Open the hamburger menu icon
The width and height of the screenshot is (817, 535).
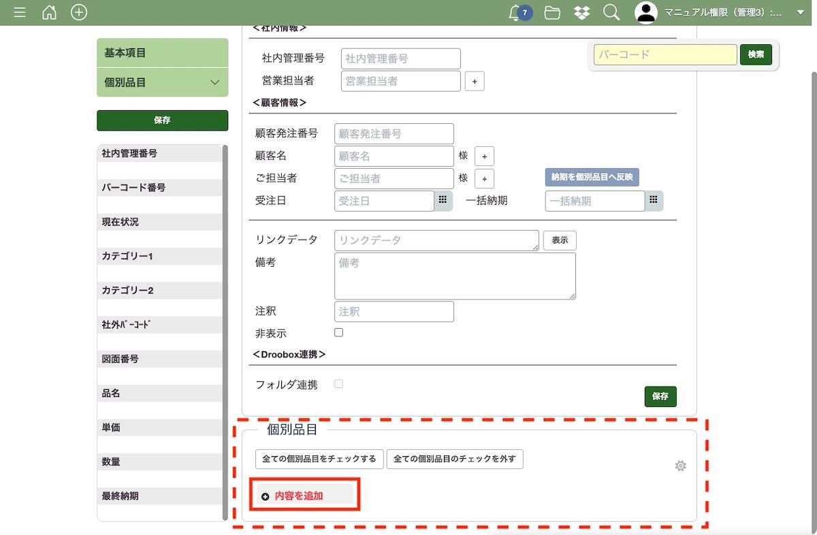pos(20,12)
